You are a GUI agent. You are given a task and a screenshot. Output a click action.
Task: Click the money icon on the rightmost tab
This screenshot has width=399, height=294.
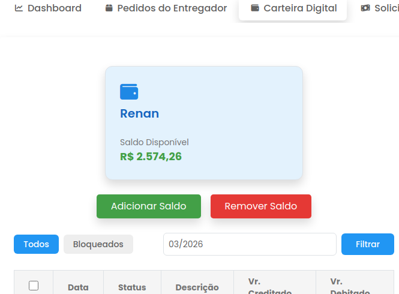click(365, 8)
